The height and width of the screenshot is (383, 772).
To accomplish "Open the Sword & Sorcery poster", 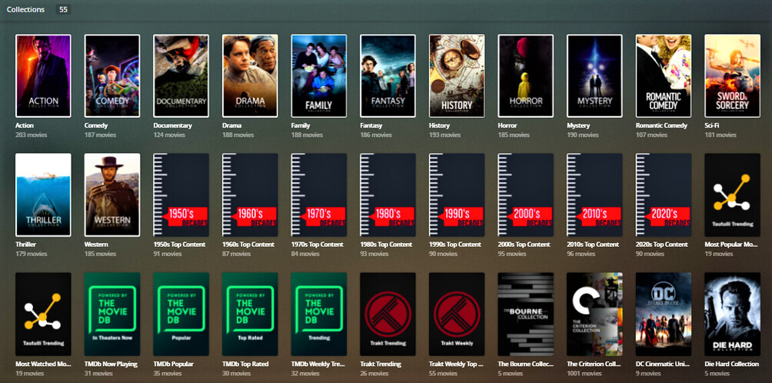I will [733, 76].
